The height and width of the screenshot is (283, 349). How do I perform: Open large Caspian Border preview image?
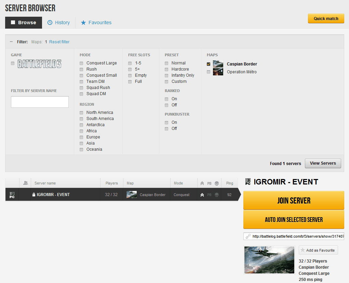tap(269, 260)
